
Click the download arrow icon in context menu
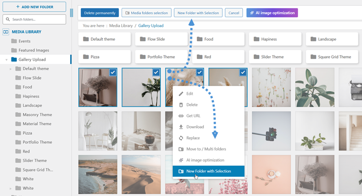tap(181, 127)
